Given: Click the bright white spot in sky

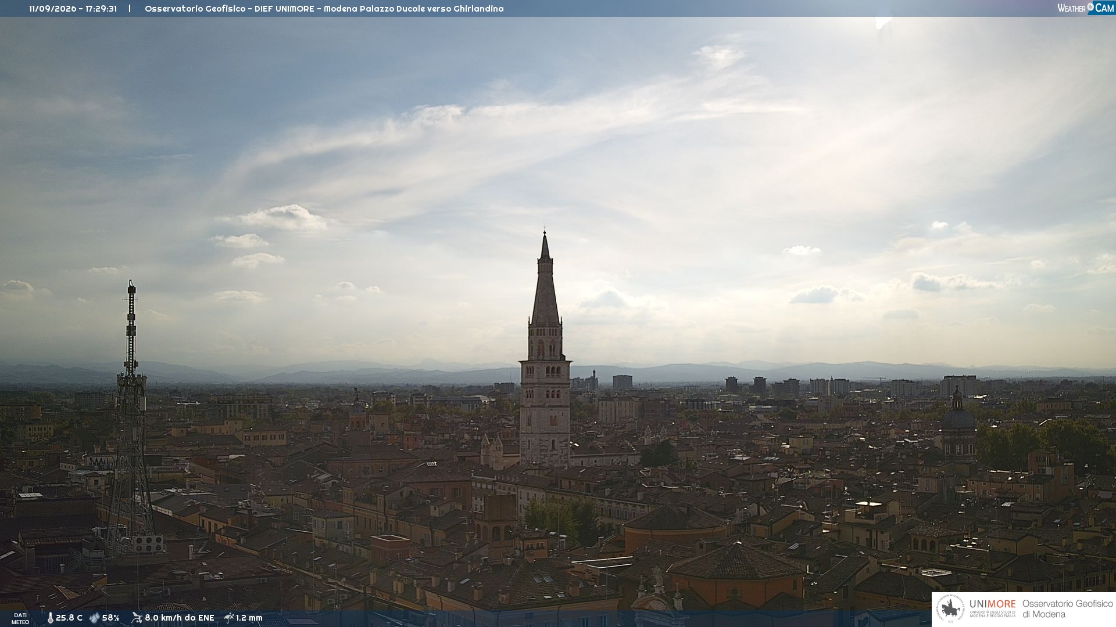Looking at the screenshot, I should coord(883,22).
